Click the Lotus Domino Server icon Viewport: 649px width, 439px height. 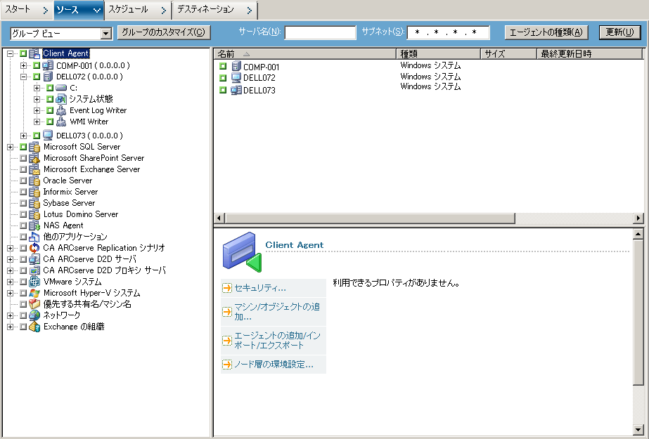point(34,214)
